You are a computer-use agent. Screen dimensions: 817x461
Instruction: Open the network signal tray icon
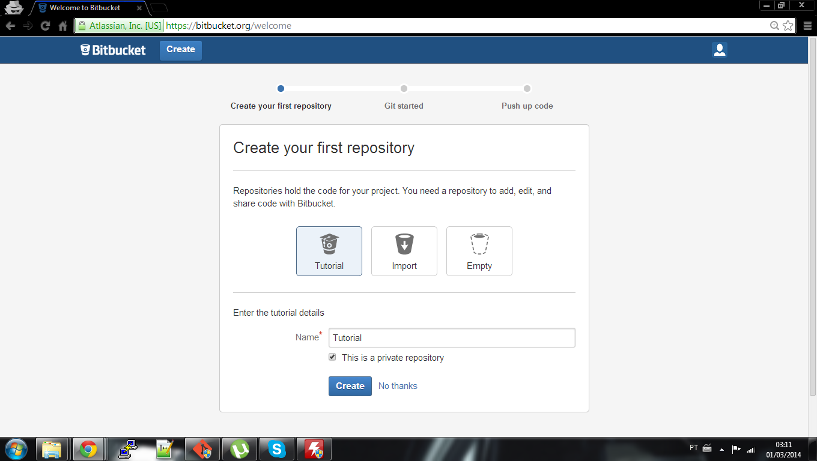pyautogui.click(x=750, y=449)
